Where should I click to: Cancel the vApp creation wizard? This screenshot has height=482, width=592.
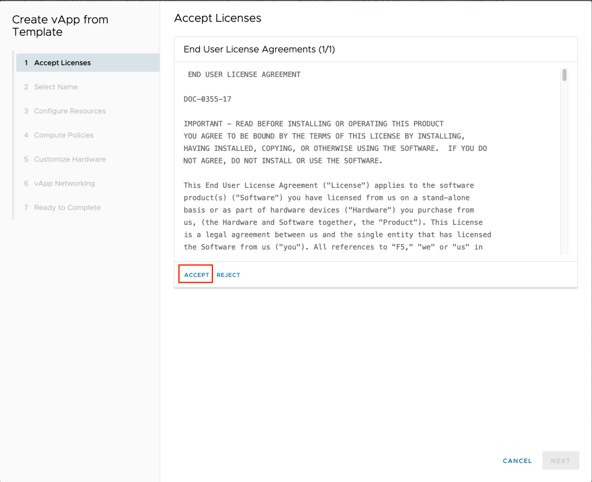(x=517, y=461)
